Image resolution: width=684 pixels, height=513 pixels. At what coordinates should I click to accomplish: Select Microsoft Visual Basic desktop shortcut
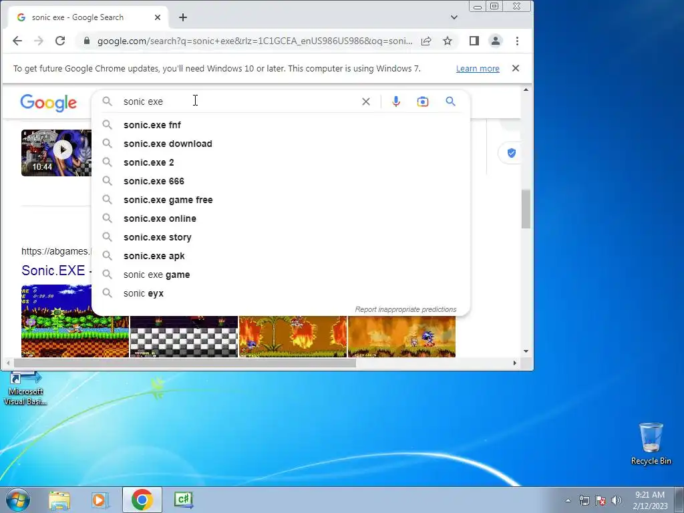click(x=25, y=389)
